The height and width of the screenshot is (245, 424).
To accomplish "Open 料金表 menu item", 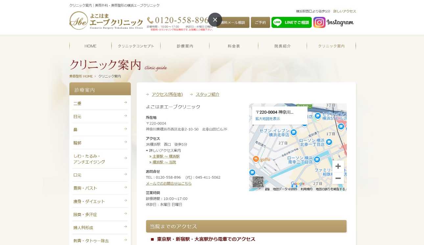I will point(234,46).
